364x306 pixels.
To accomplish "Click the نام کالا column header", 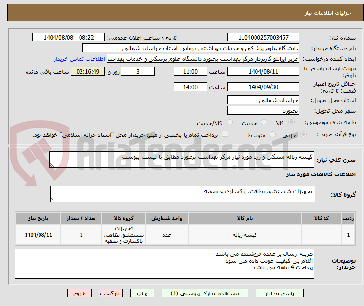I will tap(245, 218).
